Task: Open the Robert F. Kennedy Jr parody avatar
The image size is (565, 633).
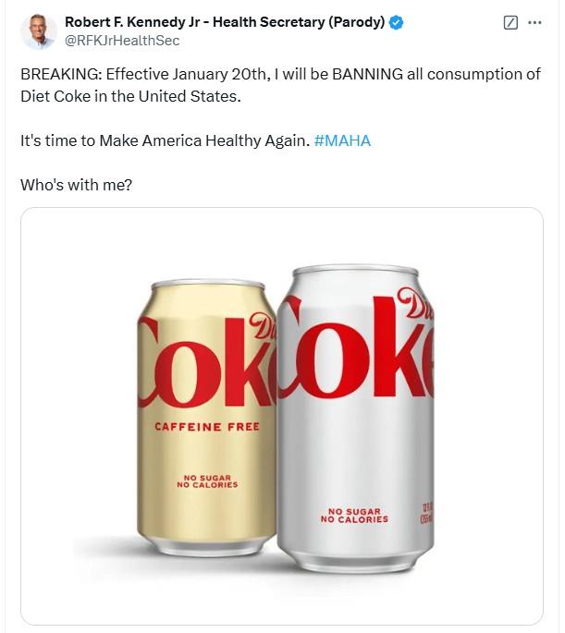Action: pyautogui.click(x=39, y=31)
